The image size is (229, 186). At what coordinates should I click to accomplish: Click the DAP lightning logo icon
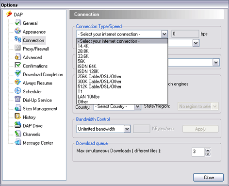(9, 14)
